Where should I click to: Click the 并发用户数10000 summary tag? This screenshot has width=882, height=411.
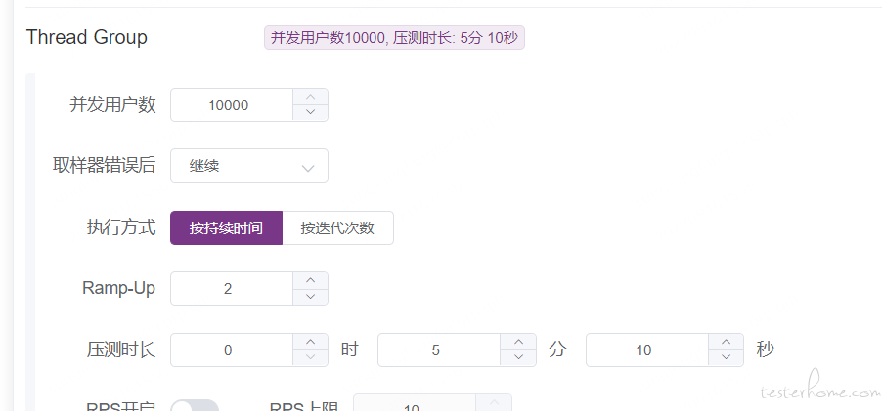tap(394, 38)
